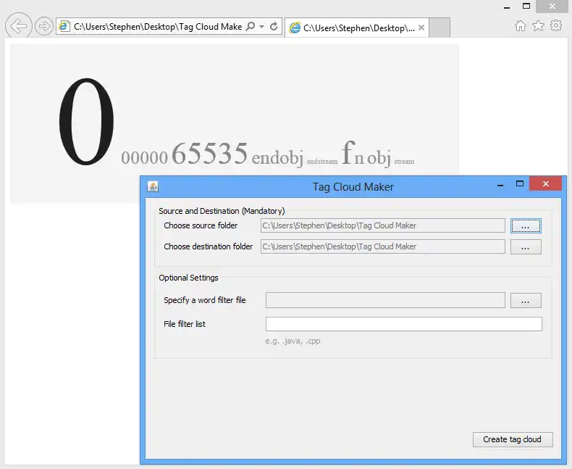
Task: Click the source folder path field
Action: (383, 225)
